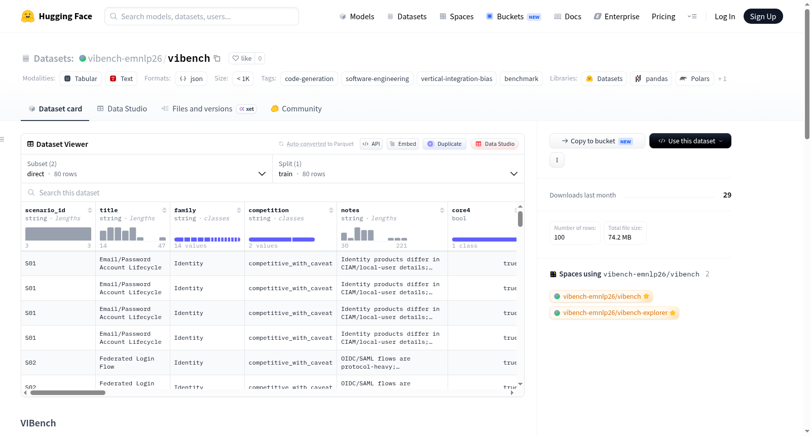Click the title column length histogram

(x=133, y=233)
